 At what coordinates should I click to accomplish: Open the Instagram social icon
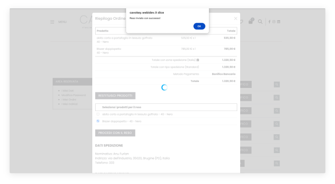(274, 21)
